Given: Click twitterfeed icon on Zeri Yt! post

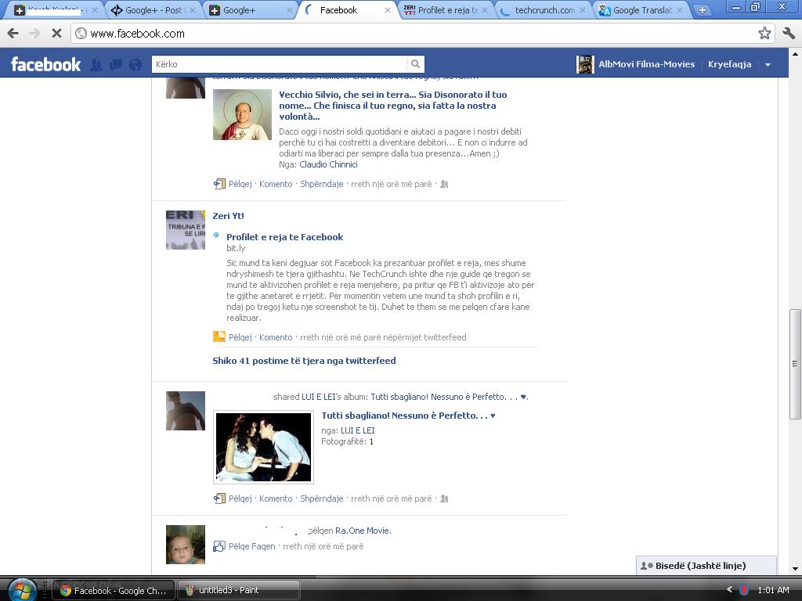Looking at the screenshot, I should click(x=219, y=336).
